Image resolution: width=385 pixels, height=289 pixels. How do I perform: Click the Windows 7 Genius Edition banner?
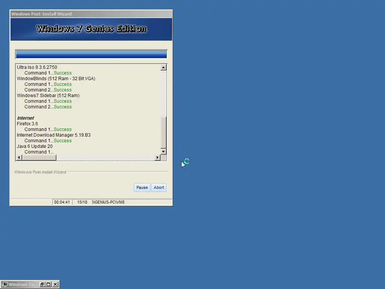pyautogui.click(x=91, y=29)
